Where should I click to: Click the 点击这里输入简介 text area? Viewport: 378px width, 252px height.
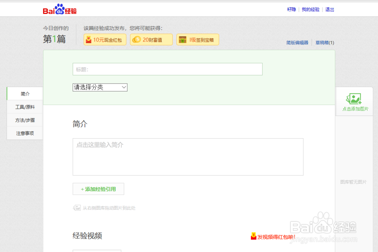point(187,157)
